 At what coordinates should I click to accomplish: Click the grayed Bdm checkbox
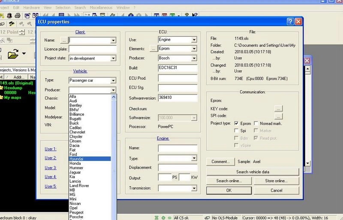pyautogui.click(x=236, y=138)
